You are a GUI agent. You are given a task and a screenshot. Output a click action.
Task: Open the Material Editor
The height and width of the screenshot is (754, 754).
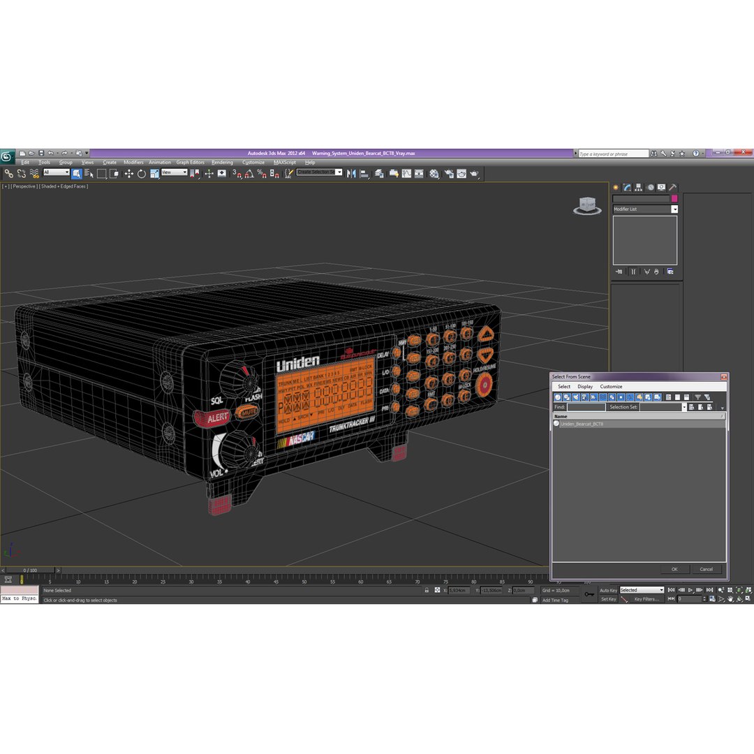pos(434,174)
